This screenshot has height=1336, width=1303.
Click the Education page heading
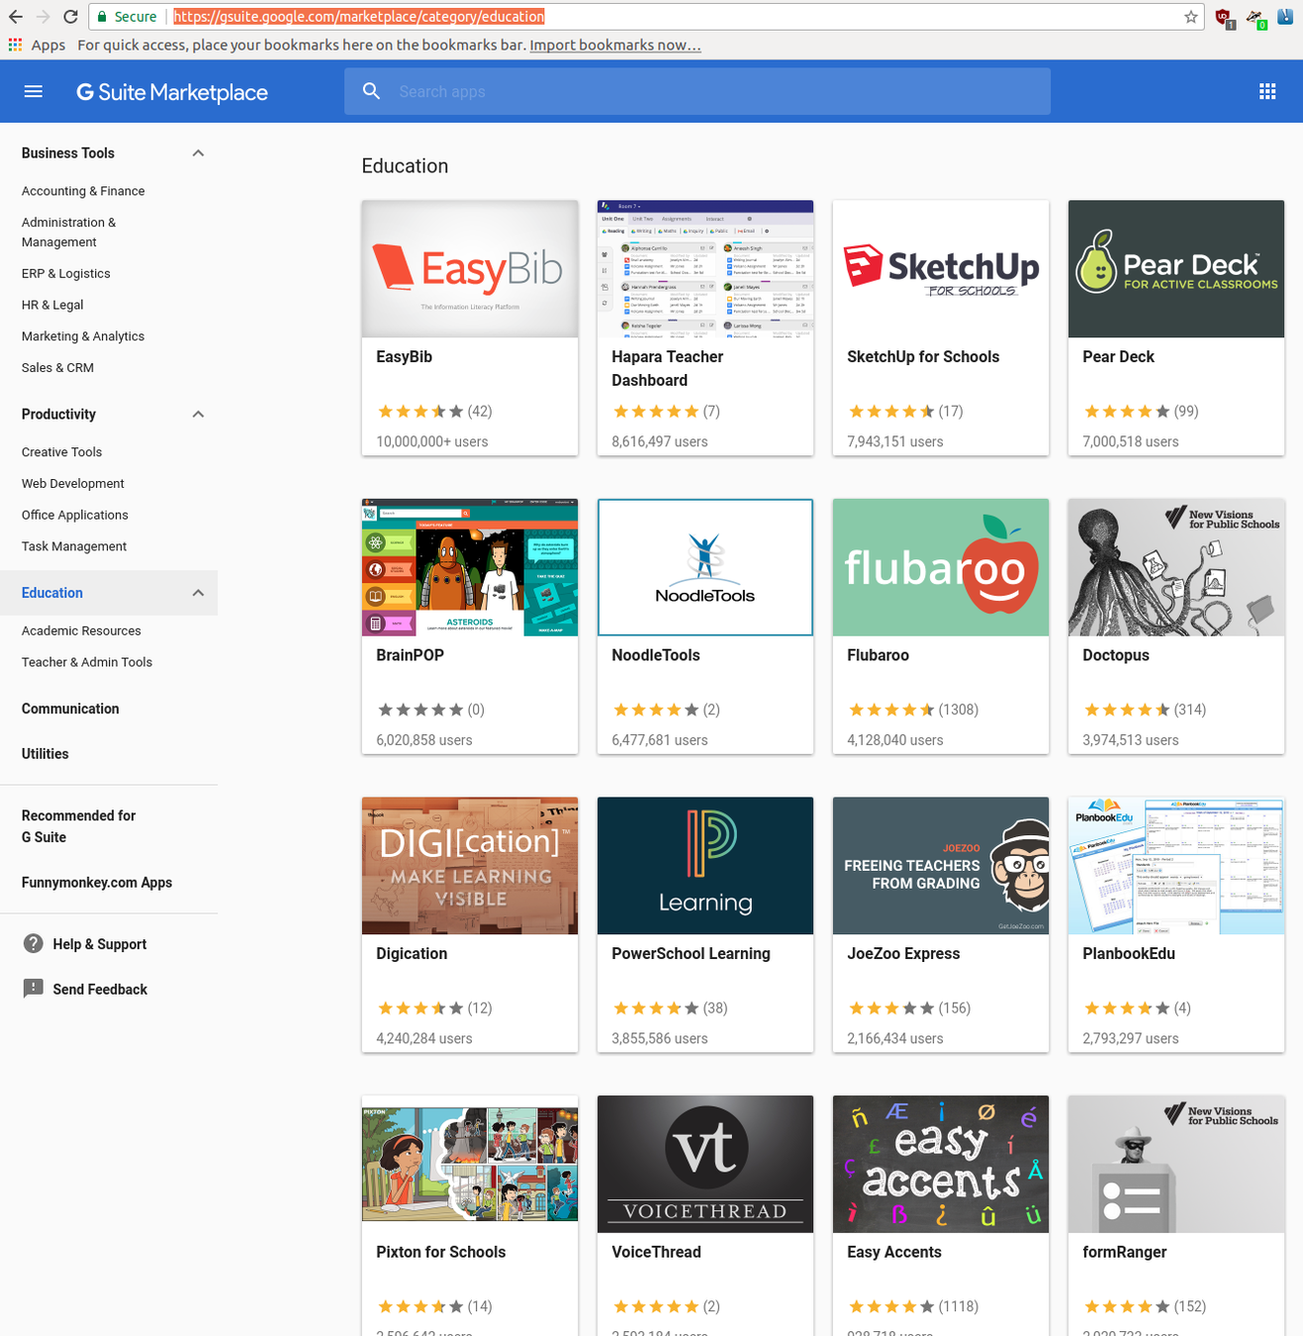405,166
